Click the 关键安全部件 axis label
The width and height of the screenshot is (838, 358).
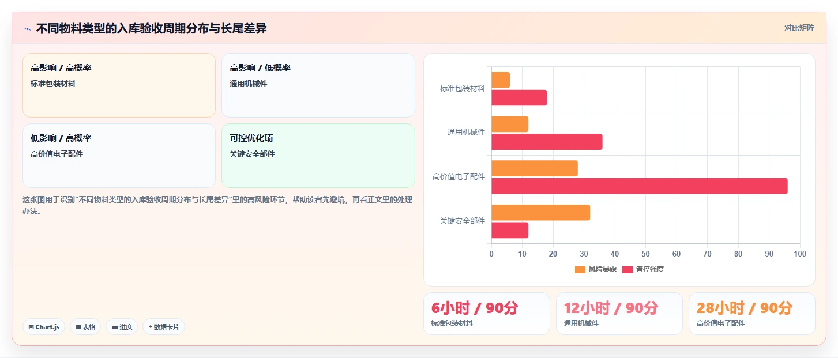coord(463,221)
